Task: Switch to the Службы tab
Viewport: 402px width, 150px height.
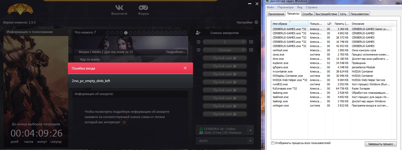Action: (x=307, y=14)
